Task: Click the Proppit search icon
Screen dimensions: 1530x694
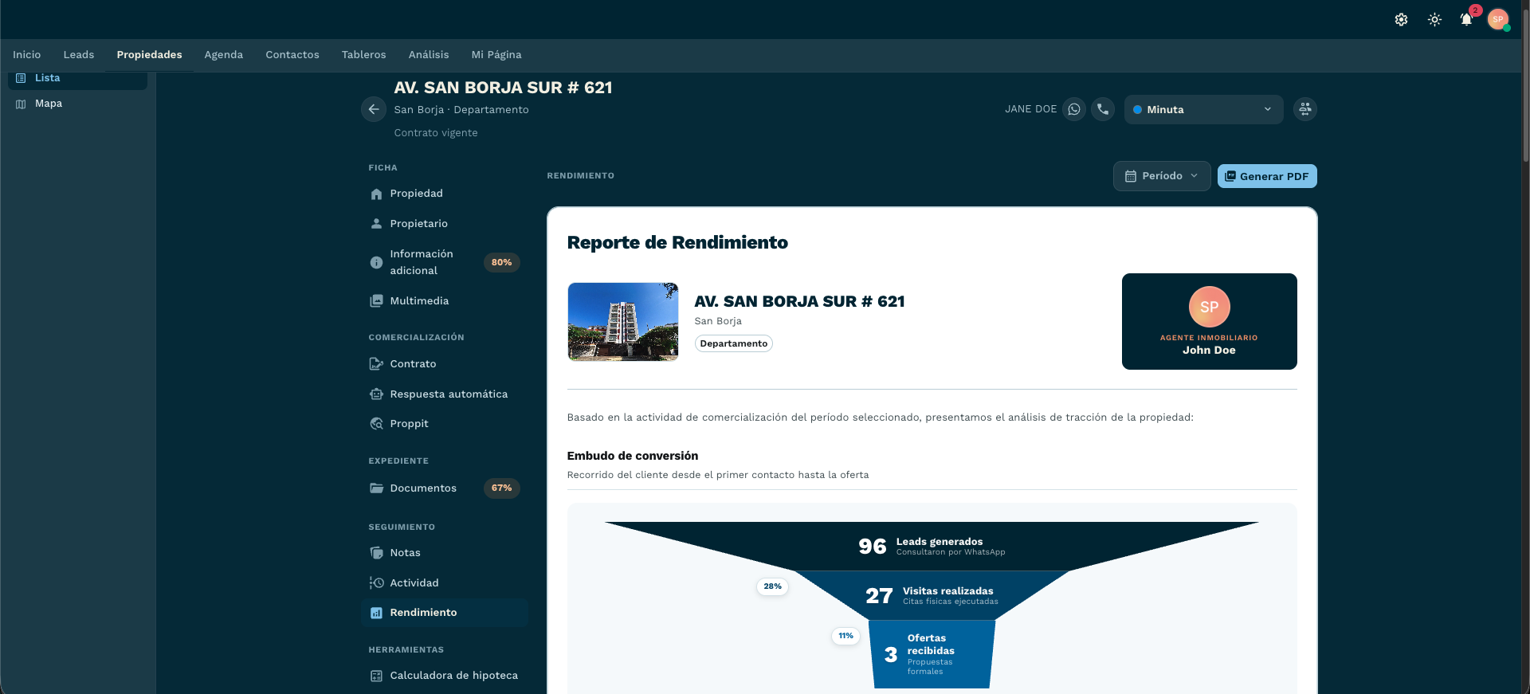Action: click(x=376, y=424)
